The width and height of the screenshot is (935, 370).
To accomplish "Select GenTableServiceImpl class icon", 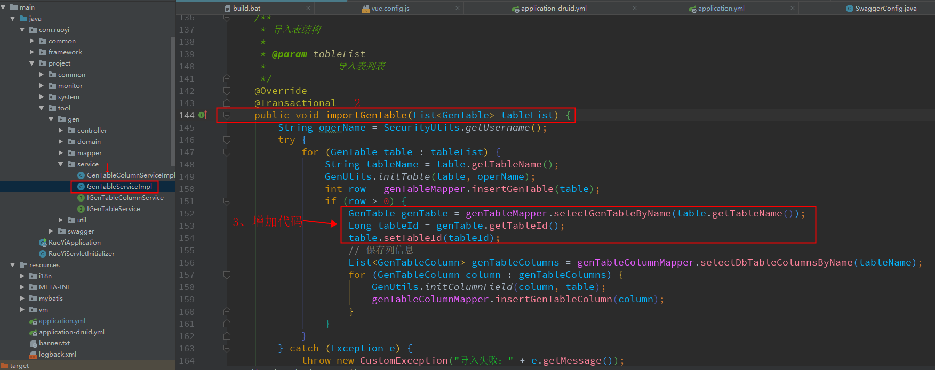I will tap(81, 187).
